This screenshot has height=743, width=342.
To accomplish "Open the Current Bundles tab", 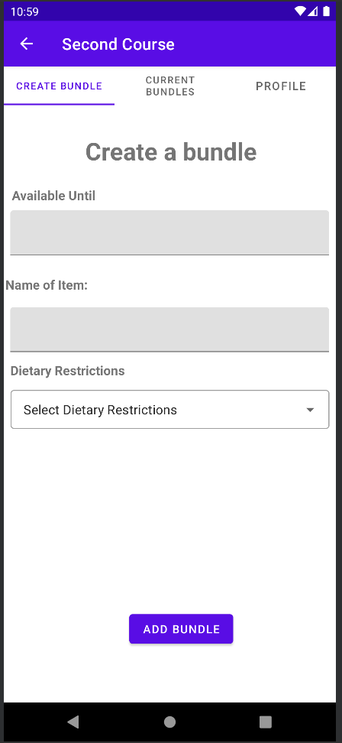I will pyautogui.click(x=169, y=86).
